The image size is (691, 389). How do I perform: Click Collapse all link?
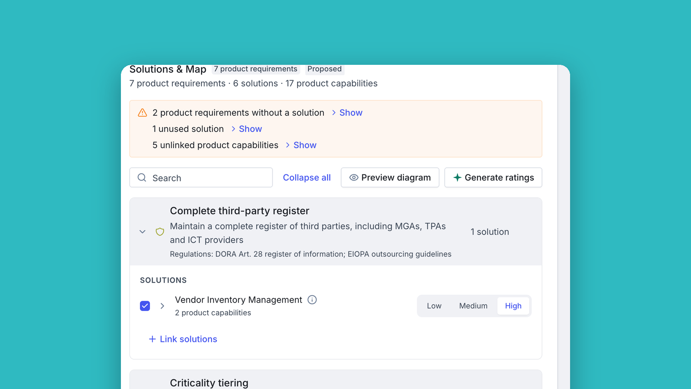tap(307, 178)
